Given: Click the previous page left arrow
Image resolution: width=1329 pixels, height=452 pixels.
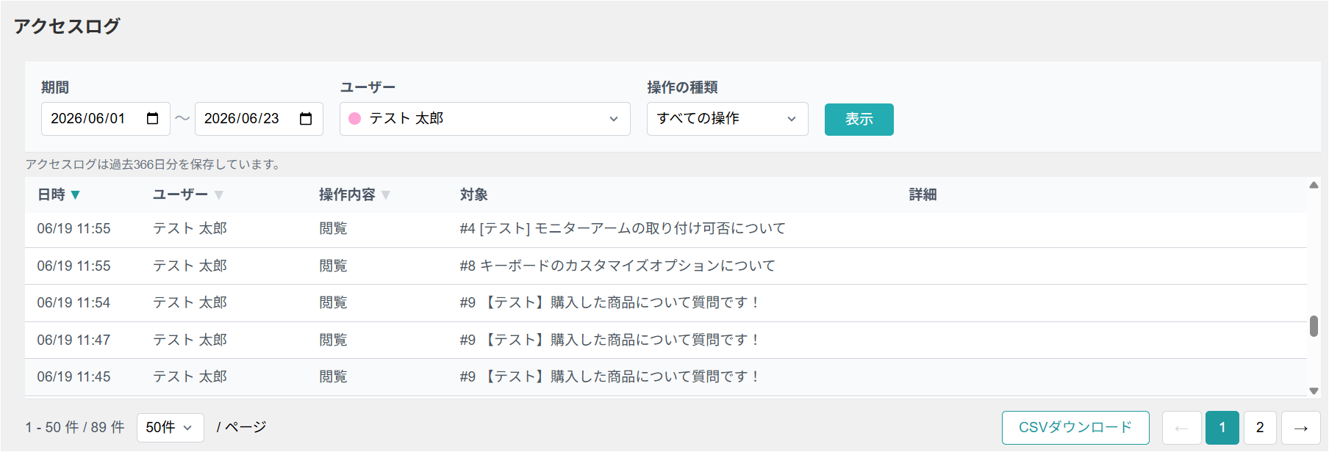Looking at the screenshot, I should (x=1182, y=428).
